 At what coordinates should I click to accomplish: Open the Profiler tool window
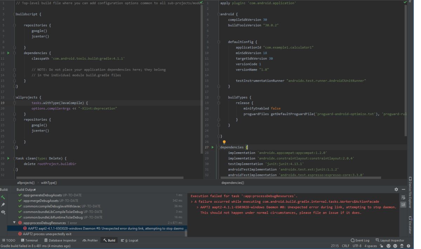click(x=90, y=240)
